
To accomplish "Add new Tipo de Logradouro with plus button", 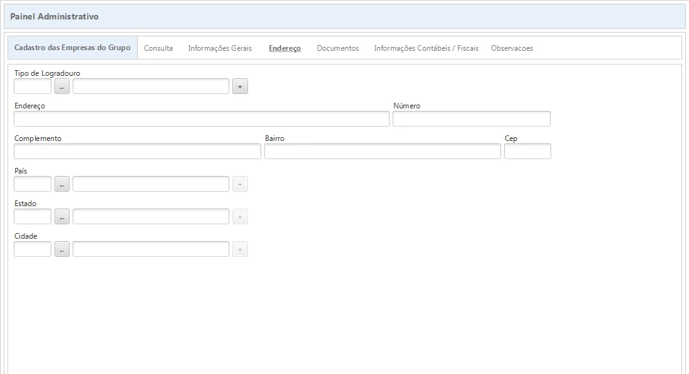I will 240,86.
